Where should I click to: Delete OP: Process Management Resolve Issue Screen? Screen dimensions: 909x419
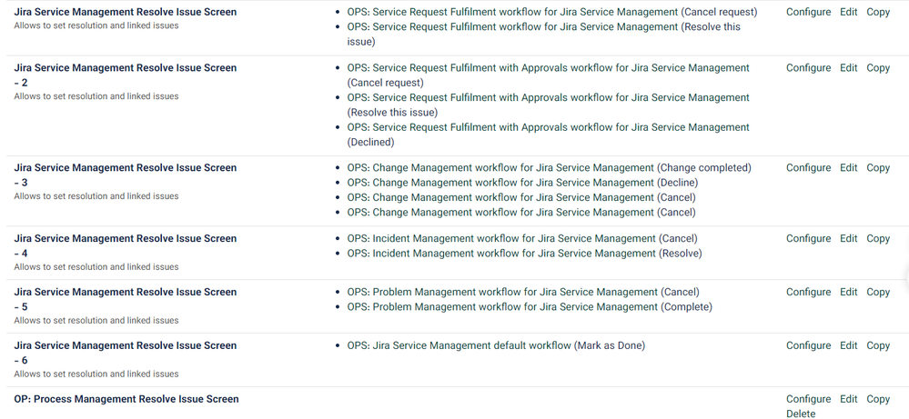(801, 414)
